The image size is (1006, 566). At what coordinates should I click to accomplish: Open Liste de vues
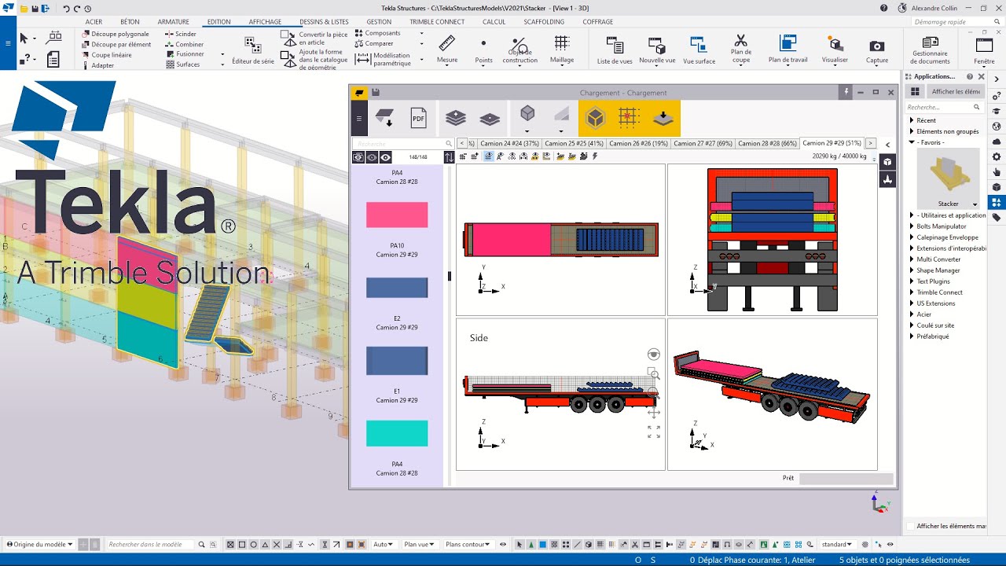point(615,50)
